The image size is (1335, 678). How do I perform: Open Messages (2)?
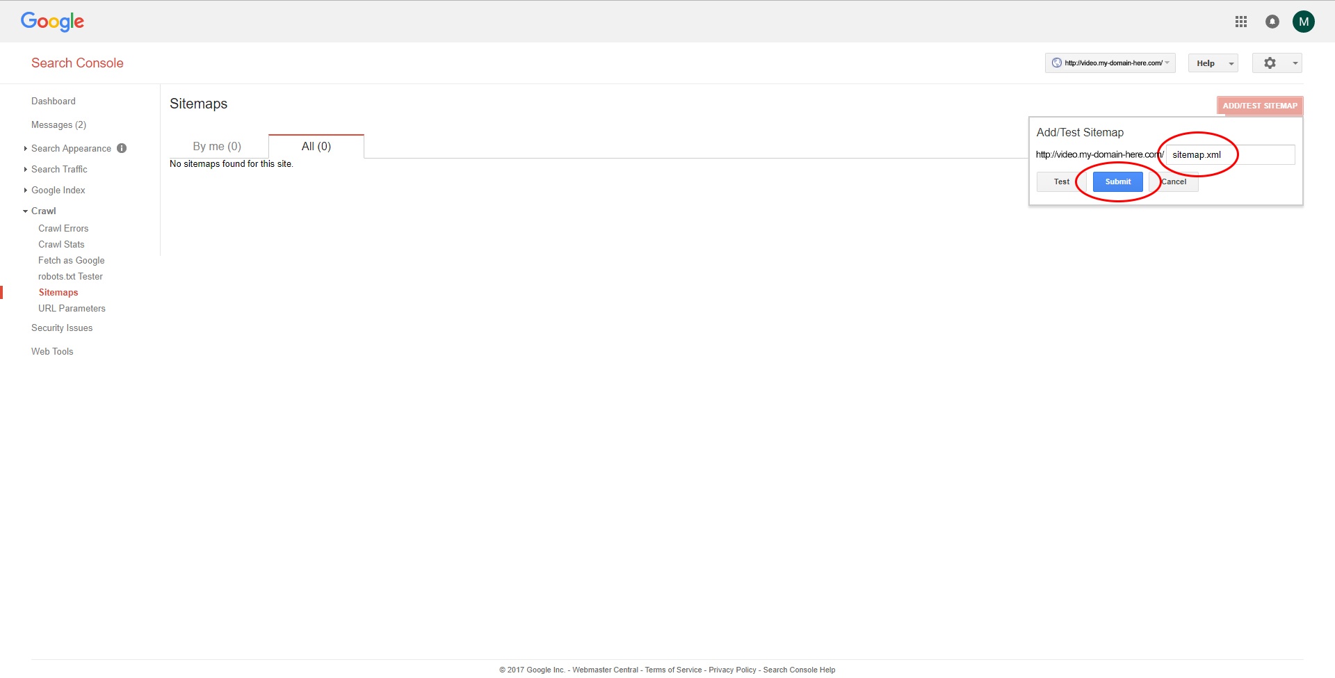(58, 124)
